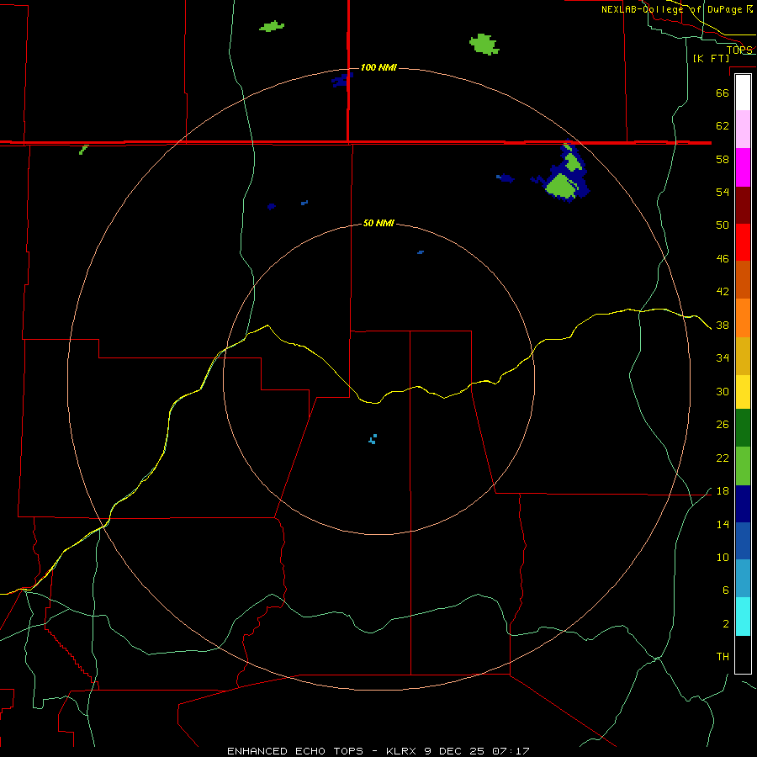Click the tiny green streak echo at far left
The height and width of the screenshot is (757, 757).
coord(83,150)
